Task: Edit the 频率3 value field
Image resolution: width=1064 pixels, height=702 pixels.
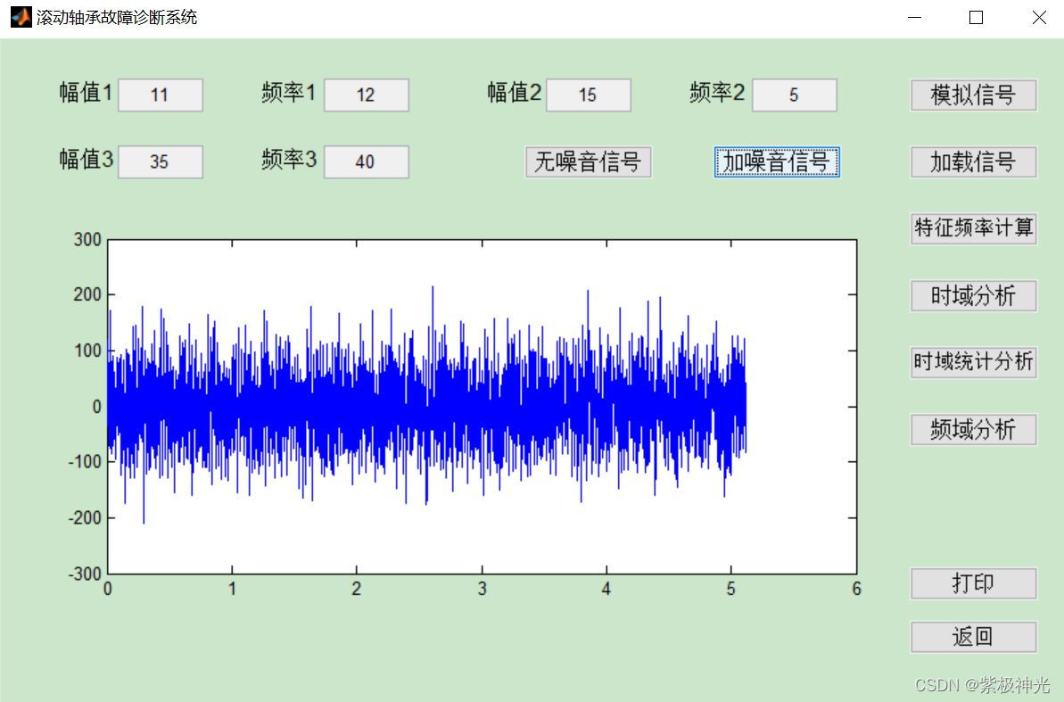Action: point(367,162)
